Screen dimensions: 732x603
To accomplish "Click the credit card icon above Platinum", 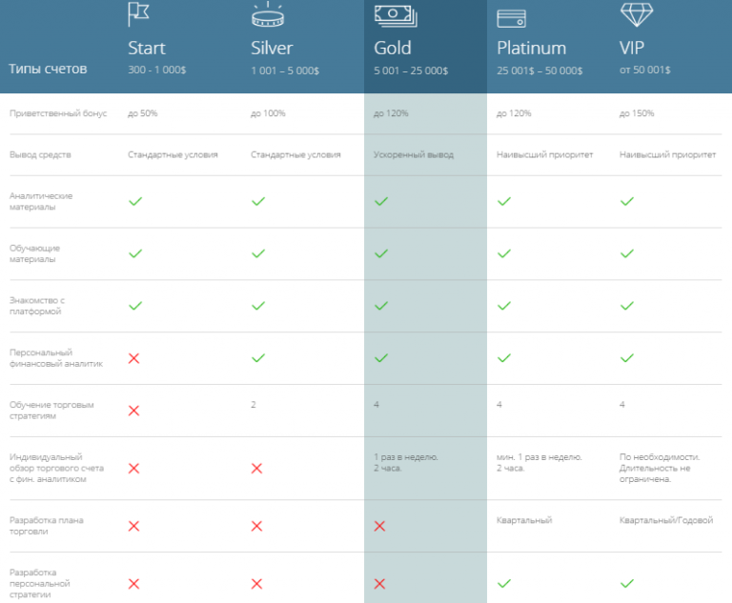I will [511, 19].
